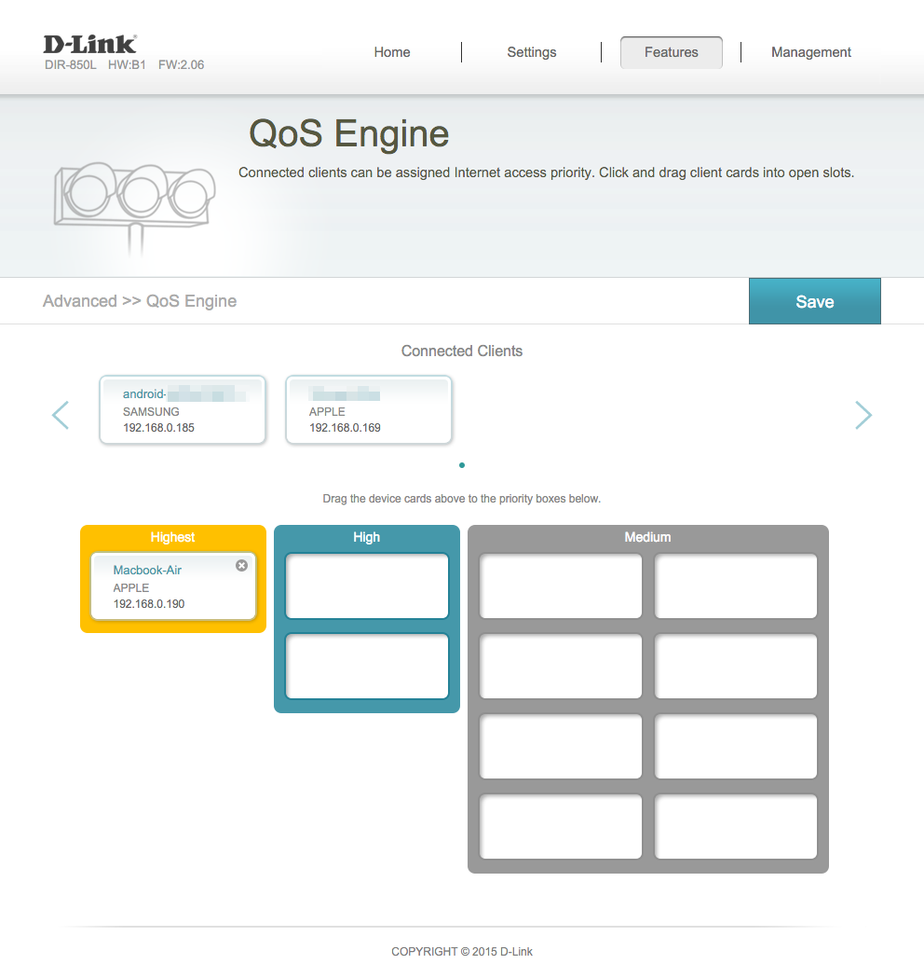Image resolution: width=924 pixels, height=978 pixels.
Task: Show next connected clients with right arrow
Action: [x=863, y=415]
